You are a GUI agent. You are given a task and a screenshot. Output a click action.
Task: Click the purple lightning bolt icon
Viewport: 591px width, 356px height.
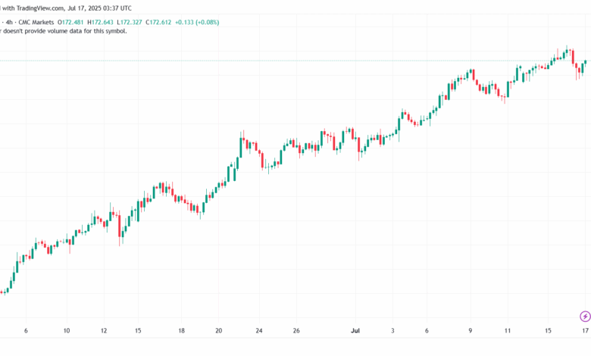585,317
